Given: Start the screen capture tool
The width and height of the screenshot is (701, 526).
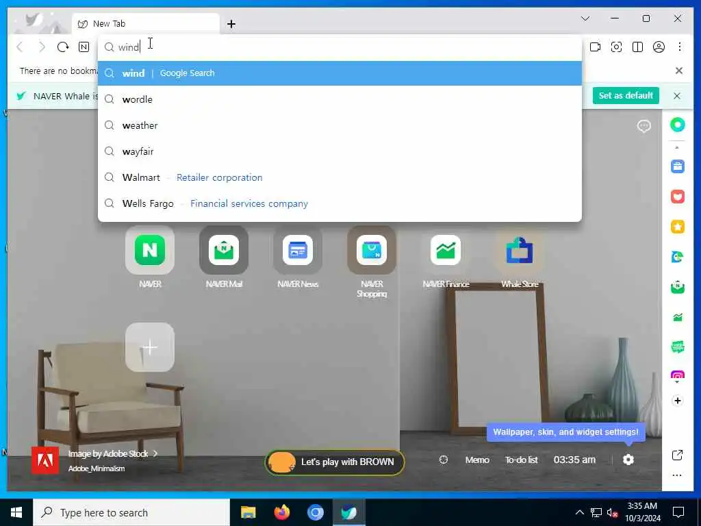Looking at the screenshot, I should tap(617, 47).
